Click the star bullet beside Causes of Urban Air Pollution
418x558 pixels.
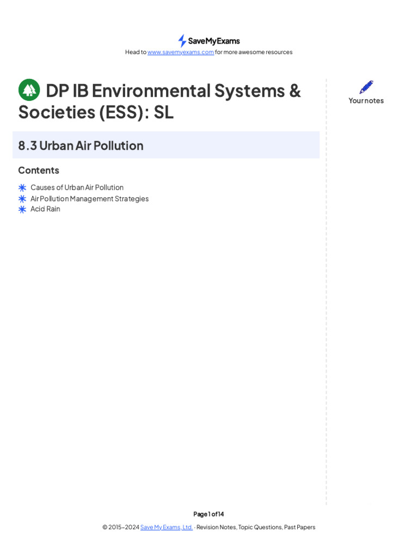pyautogui.click(x=22, y=187)
